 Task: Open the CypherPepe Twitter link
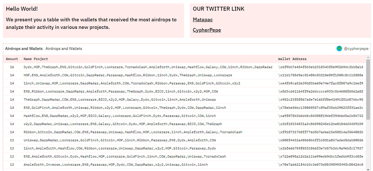pyautogui.click(x=207, y=30)
